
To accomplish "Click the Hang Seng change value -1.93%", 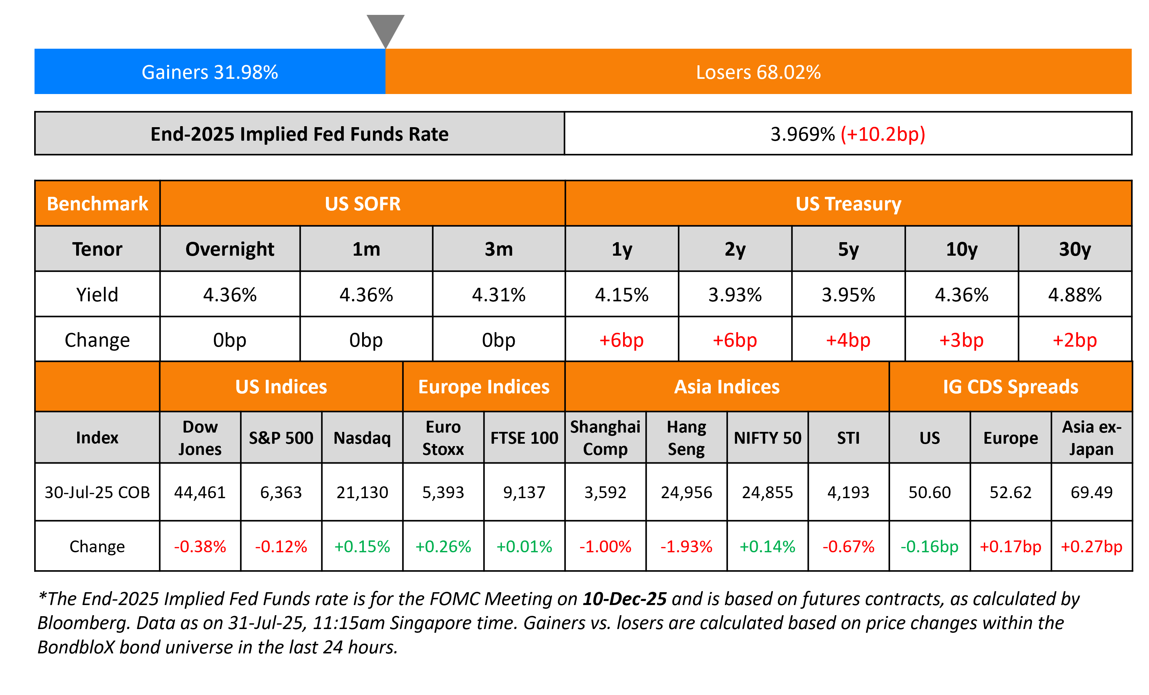I will pos(686,546).
